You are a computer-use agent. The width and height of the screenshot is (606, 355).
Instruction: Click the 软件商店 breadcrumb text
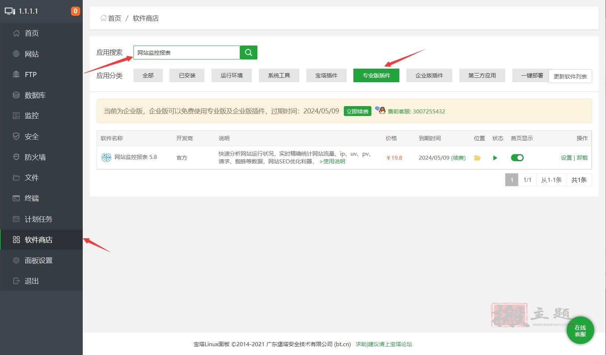[146, 18]
